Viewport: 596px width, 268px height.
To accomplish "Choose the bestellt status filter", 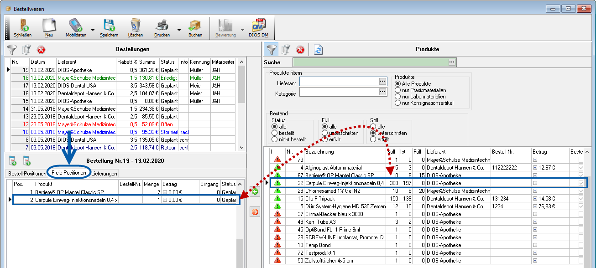I will pyautogui.click(x=274, y=133).
